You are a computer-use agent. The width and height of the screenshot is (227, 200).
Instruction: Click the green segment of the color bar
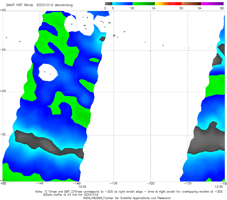tap(144, 4)
